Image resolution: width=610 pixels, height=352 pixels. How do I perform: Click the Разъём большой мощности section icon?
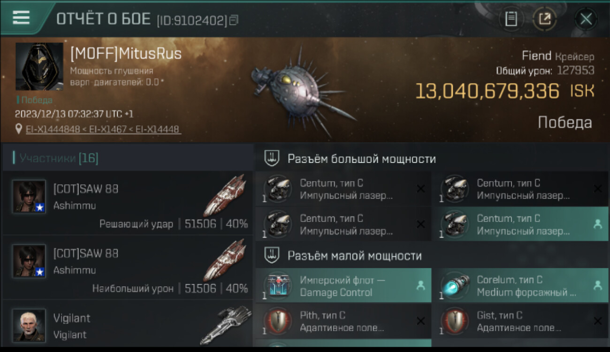click(272, 158)
